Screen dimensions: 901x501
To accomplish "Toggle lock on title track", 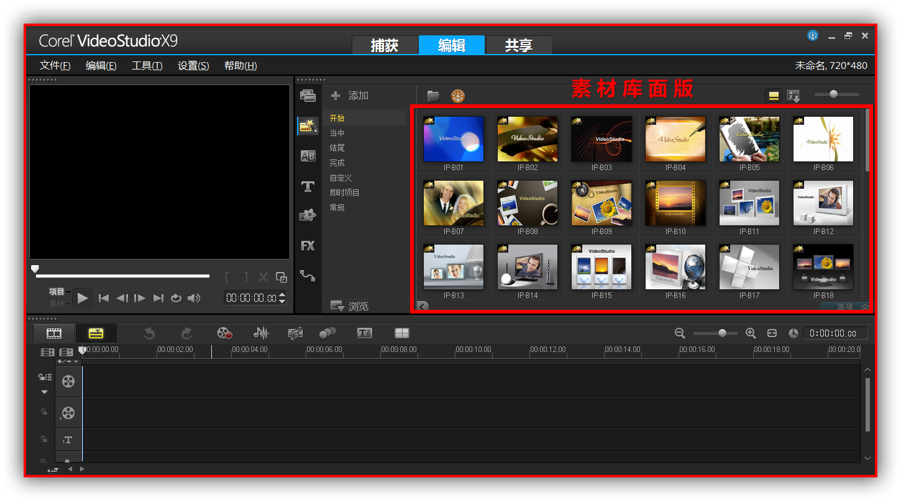I will pos(44,439).
